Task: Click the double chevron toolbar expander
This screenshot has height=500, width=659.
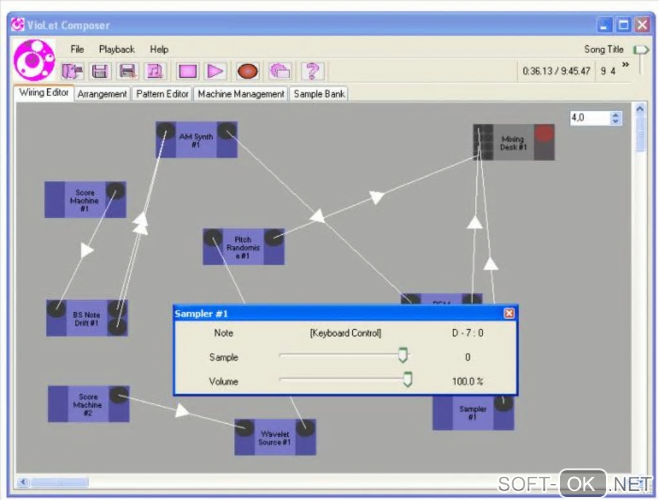Action: tap(625, 65)
